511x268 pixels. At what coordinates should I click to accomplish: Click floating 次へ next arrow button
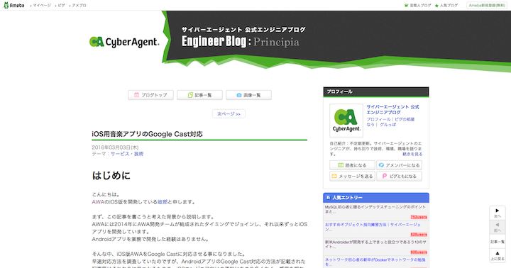tap(498, 213)
